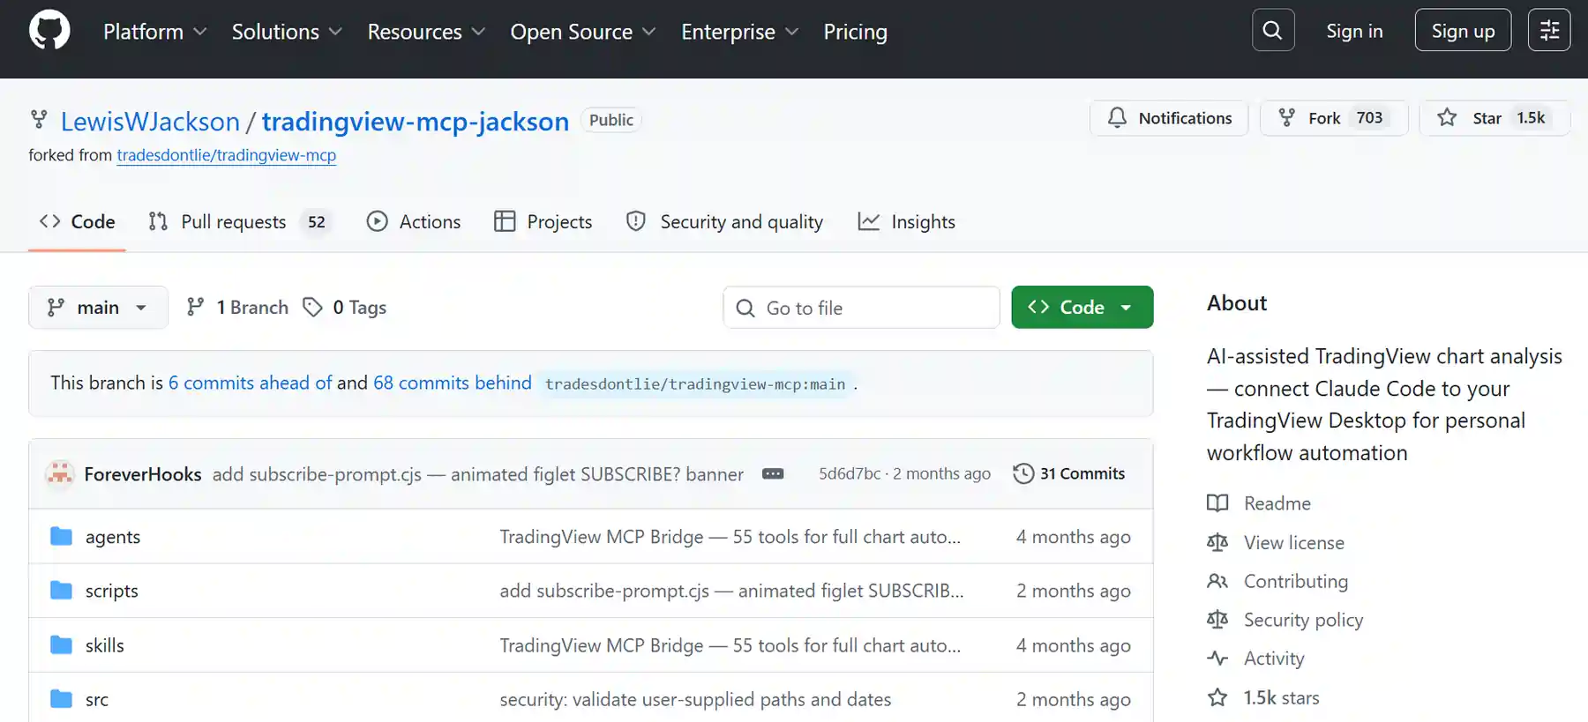Click the 68 commits behind link
1588x722 pixels.
(453, 383)
